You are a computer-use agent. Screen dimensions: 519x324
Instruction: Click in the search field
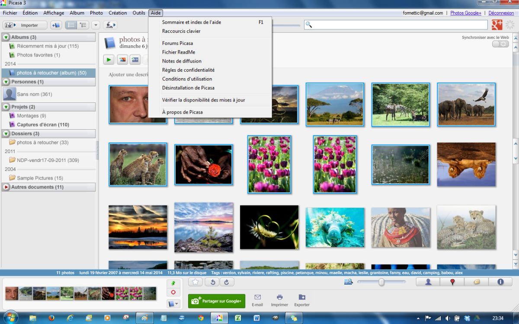[x=396, y=25]
